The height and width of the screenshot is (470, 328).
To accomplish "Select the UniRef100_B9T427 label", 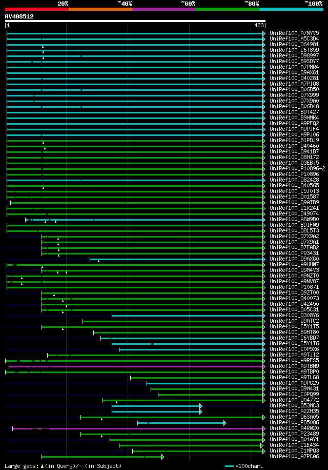I will [294, 112].
